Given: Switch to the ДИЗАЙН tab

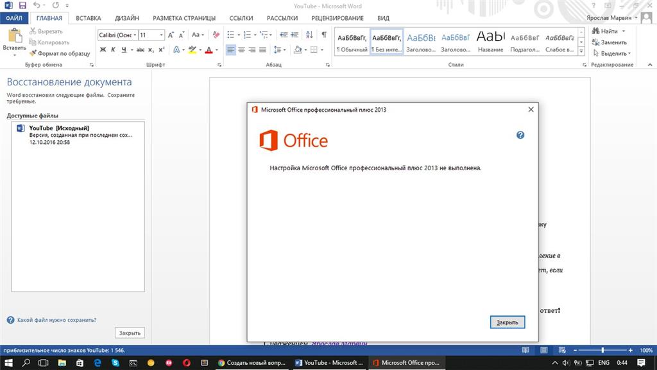Looking at the screenshot, I should [127, 18].
